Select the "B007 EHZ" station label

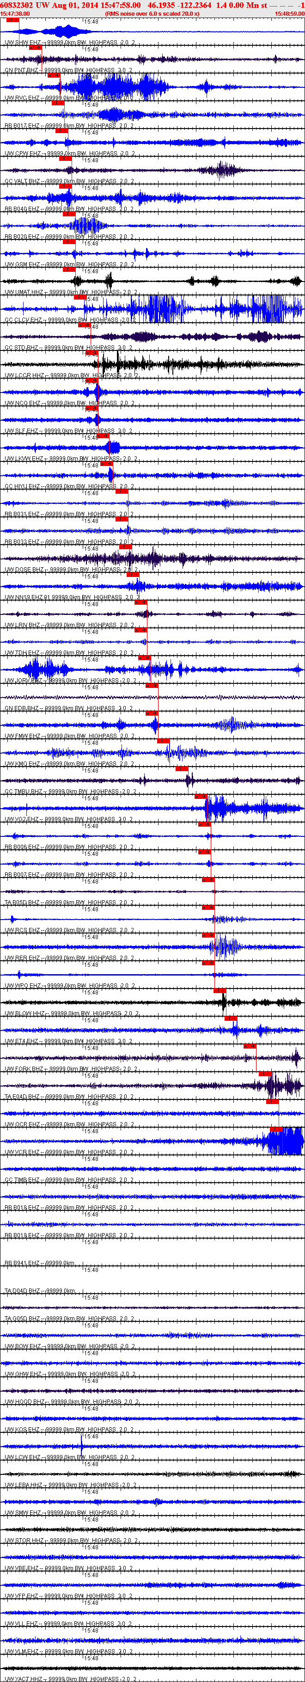27,875
